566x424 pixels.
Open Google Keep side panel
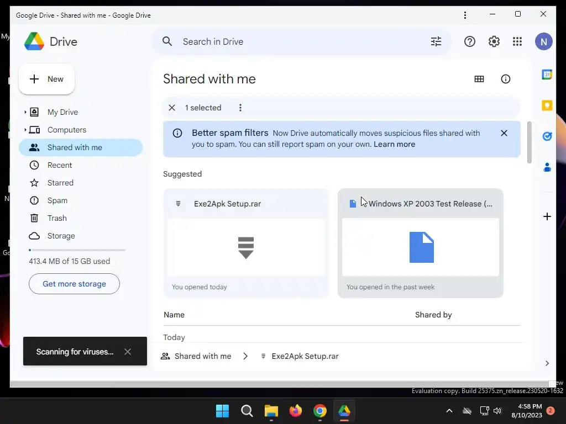tap(547, 105)
